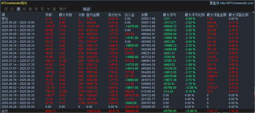Select the 持仓 row label
Screen dimensions: 255x113
(5, 19)
